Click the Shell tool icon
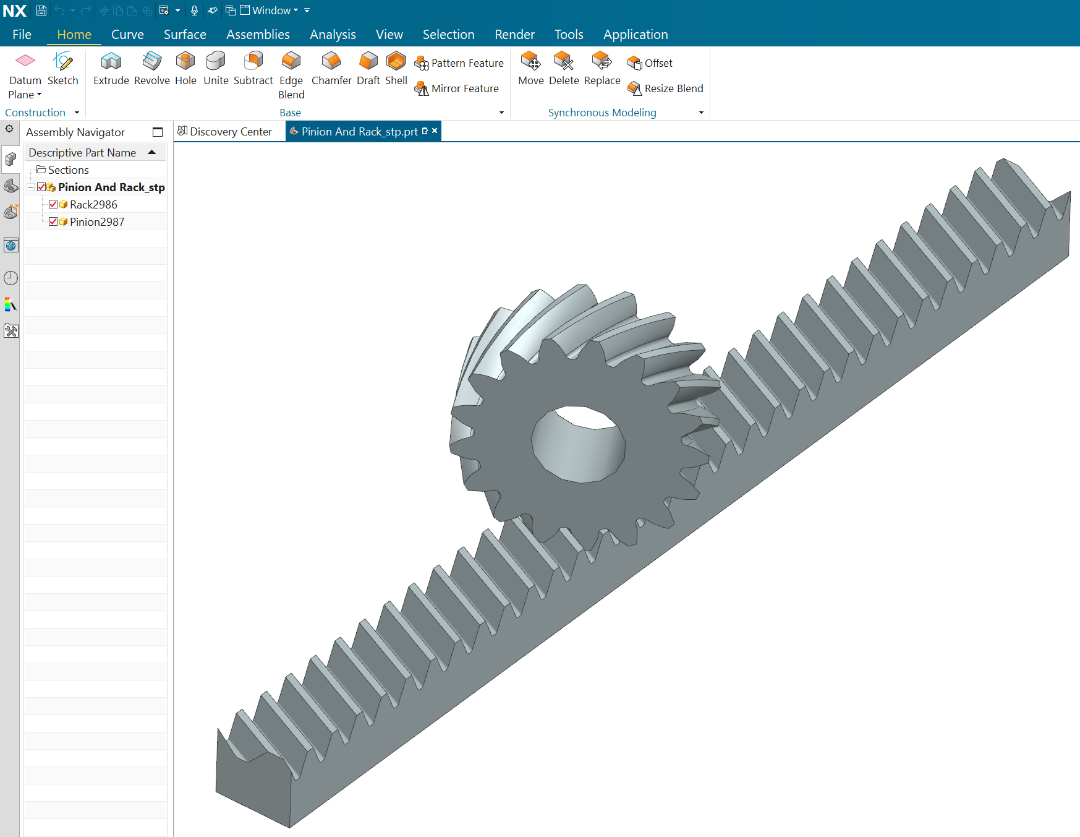Image resolution: width=1080 pixels, height=837 pixels. (x=396, y=68)
